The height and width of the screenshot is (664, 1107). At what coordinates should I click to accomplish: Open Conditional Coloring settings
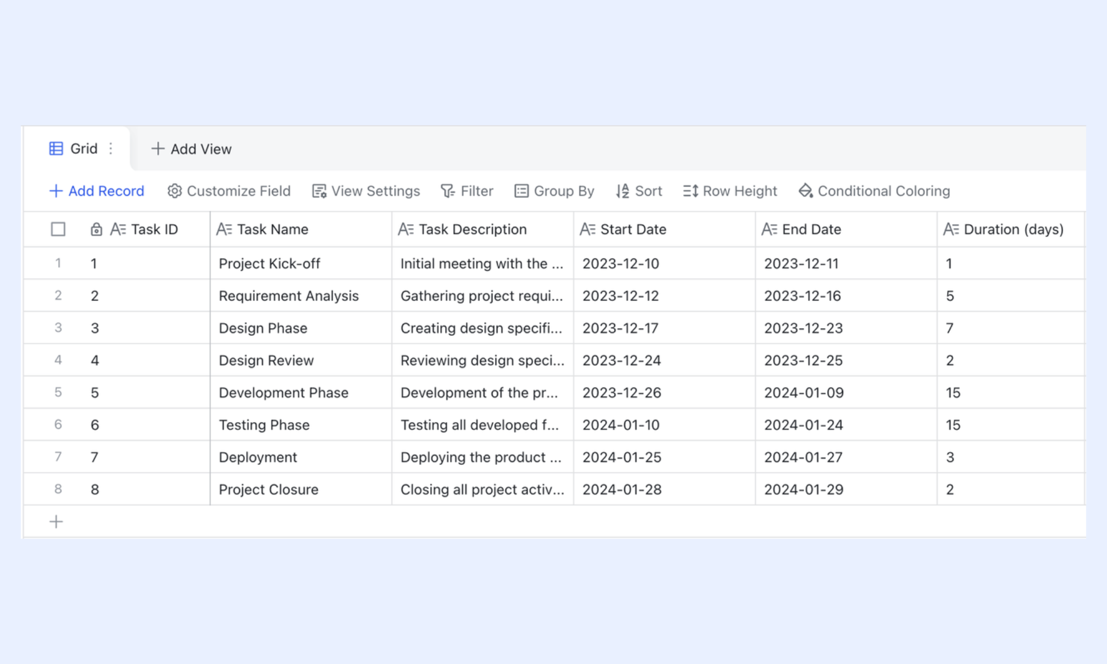(875, 191)
